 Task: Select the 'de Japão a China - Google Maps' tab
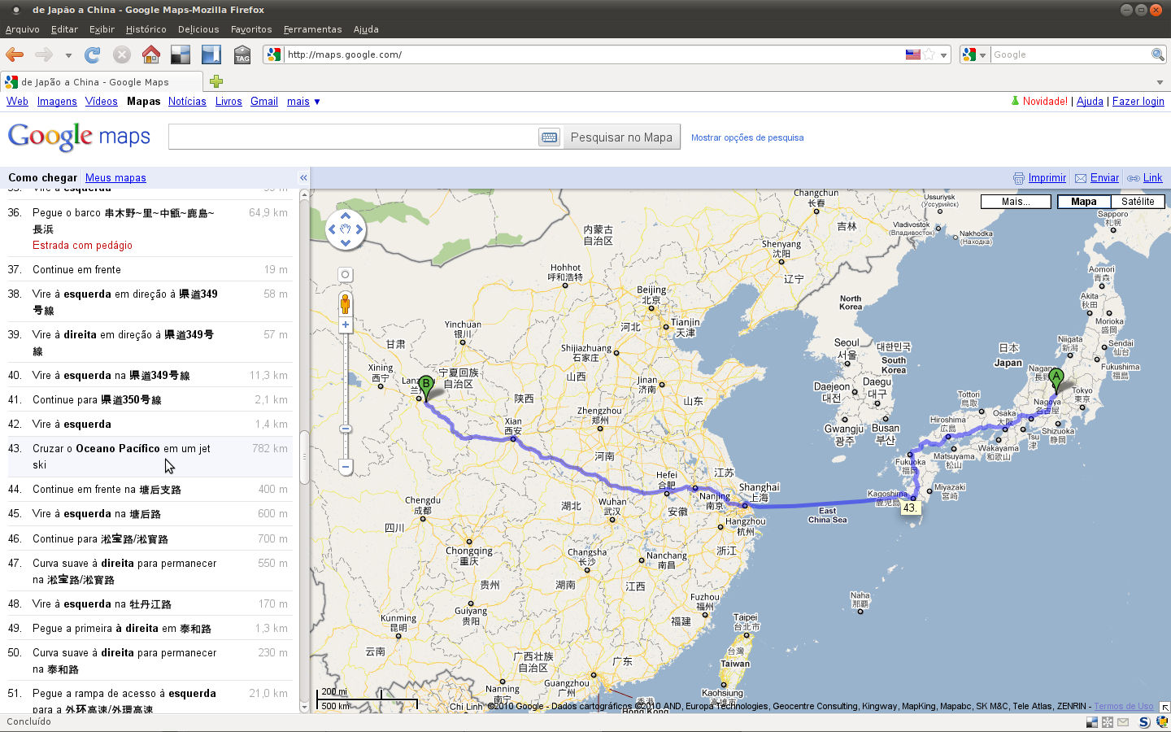tap(102, 82)
